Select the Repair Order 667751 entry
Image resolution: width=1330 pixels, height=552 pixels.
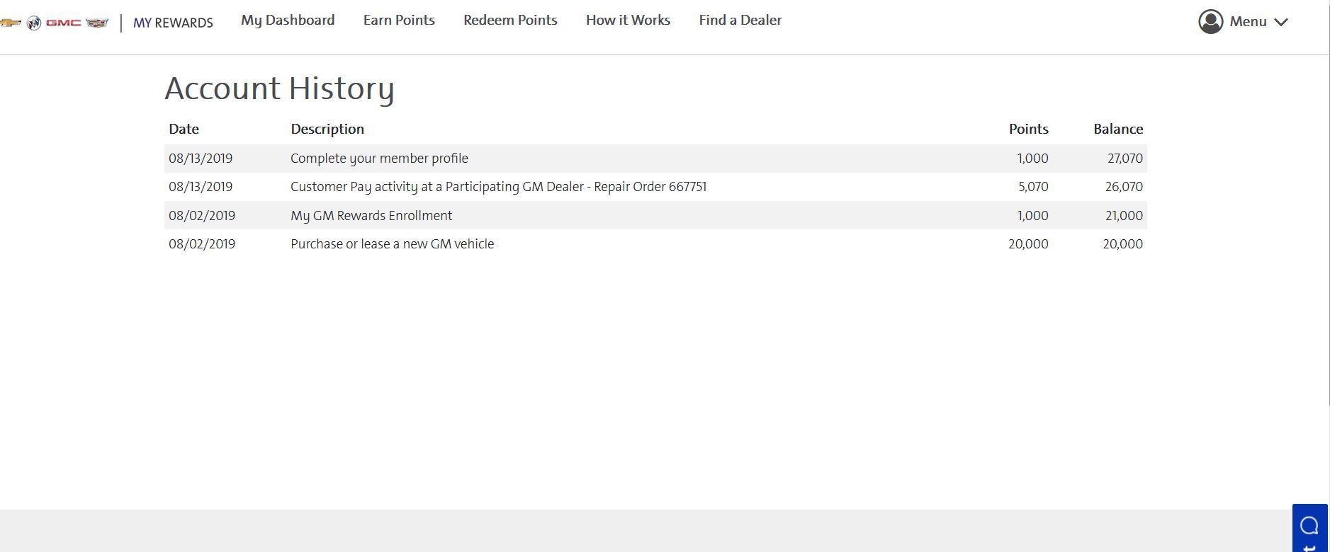click(498, 187)
